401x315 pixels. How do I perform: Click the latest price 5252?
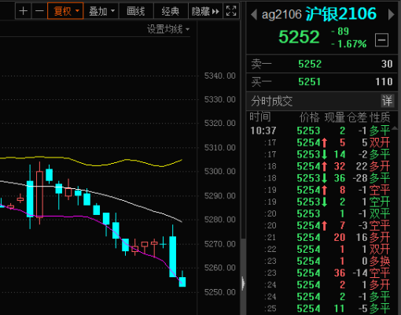(x=299, y=37)
